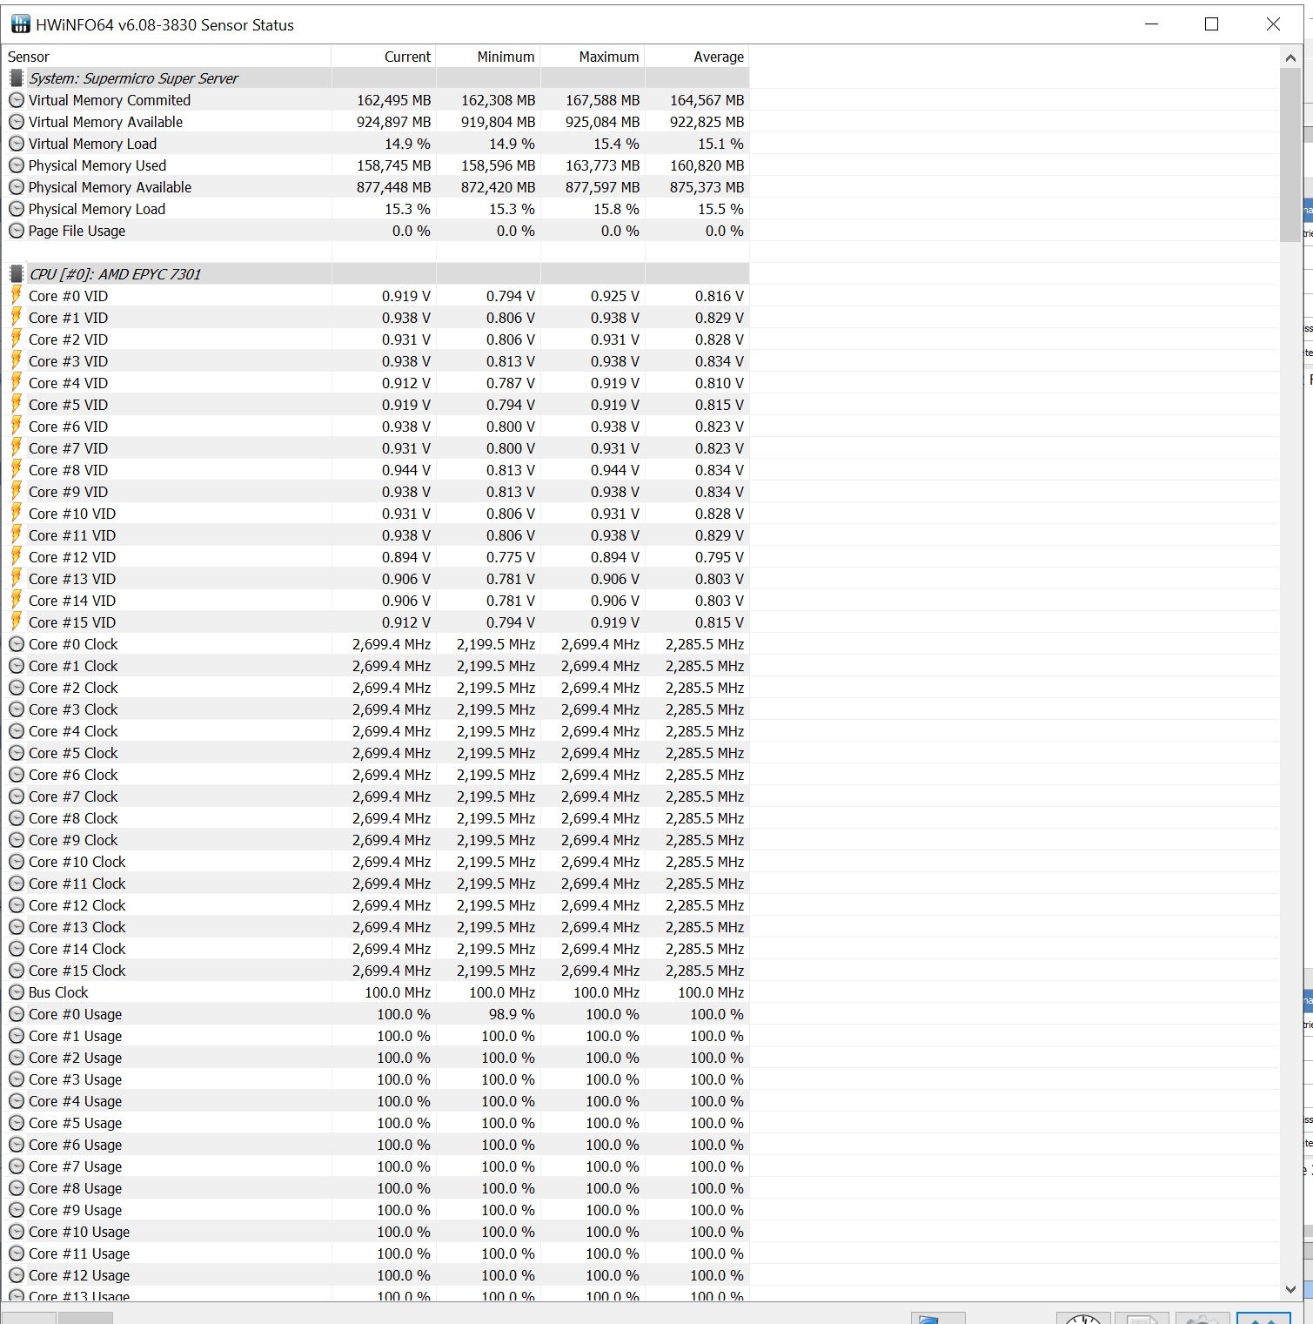Click the 15.1 % average for Virtual Memory Load
Image resolution: width=1313 pixels, height=1324 pixels.
pyautogui.click(x=720, y=144)
